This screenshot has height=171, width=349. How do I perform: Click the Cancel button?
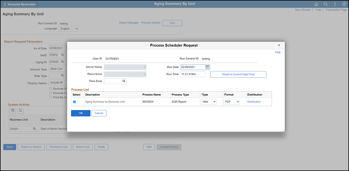click(x=99, y=113)
